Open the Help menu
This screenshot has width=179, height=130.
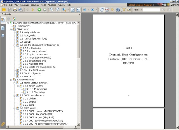(69, 5)
